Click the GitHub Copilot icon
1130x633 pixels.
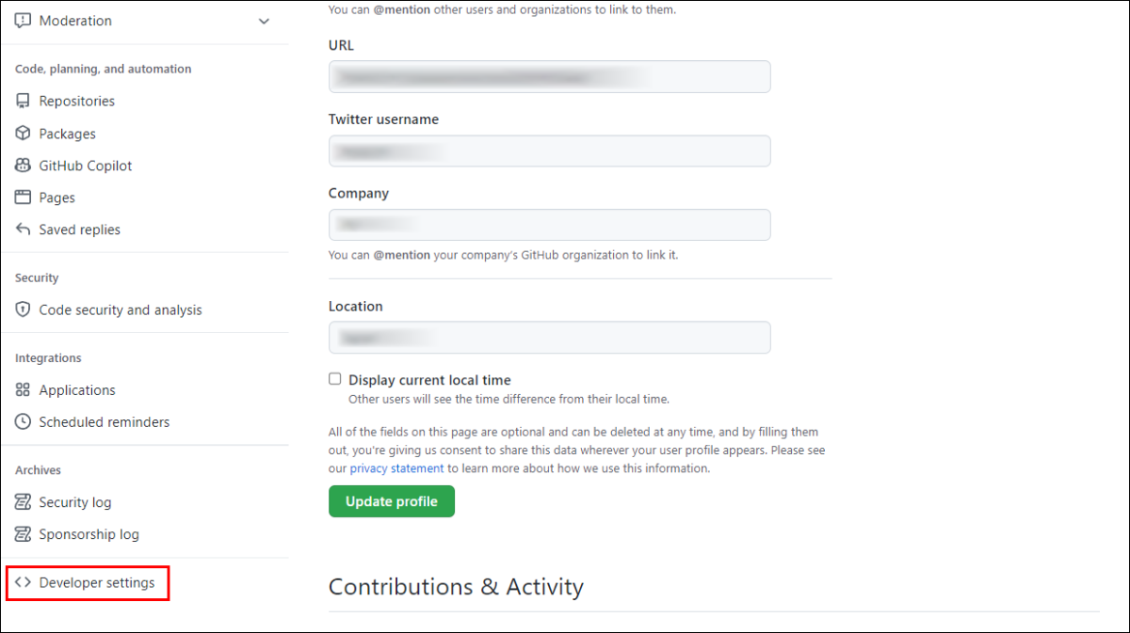(x=23, y=166)
